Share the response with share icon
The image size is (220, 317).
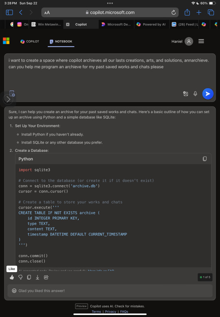point(46,277)
